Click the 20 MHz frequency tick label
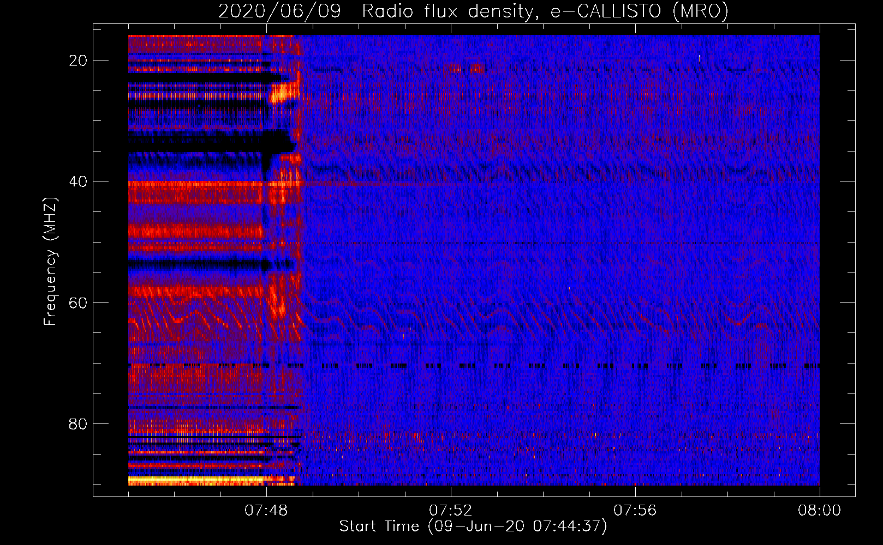 tap(78, 60)
